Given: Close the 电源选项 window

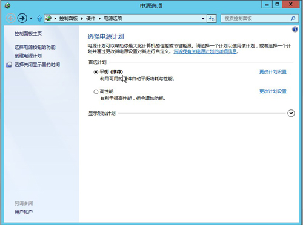Looking at the screenshot, I should 291,4.
